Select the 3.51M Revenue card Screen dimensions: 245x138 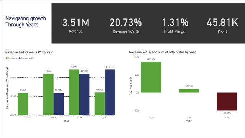pyautogui.click(x=76, y=25)
